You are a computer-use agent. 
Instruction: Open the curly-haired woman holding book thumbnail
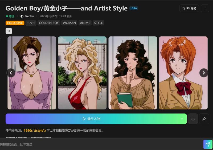coord(133,73)
